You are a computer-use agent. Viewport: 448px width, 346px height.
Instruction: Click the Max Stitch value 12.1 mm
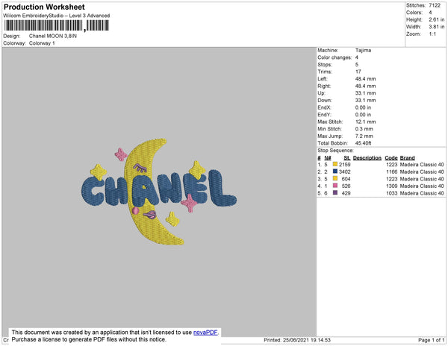point(366,122)
